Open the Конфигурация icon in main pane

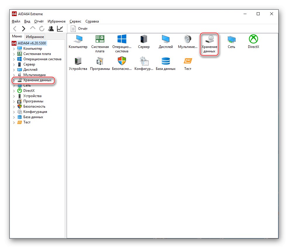click(x=144, y=63)
